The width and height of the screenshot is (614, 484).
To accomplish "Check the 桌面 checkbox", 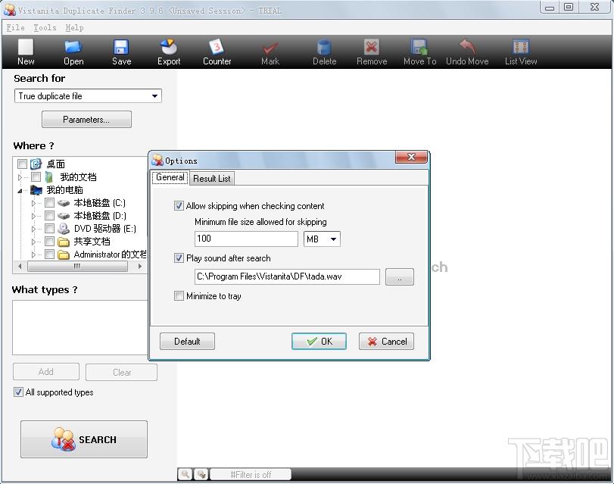I will point(22,164).
